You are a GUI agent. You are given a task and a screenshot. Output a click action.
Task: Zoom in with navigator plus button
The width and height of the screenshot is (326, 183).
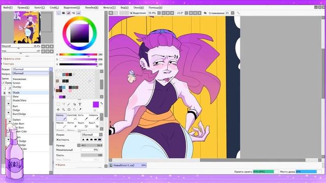tap(47, 46)
